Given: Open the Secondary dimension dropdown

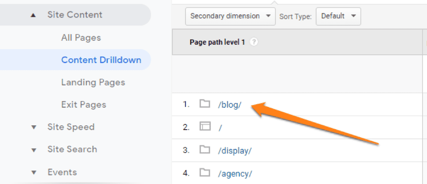Looking at the screenshot, I should pos(231,16).
